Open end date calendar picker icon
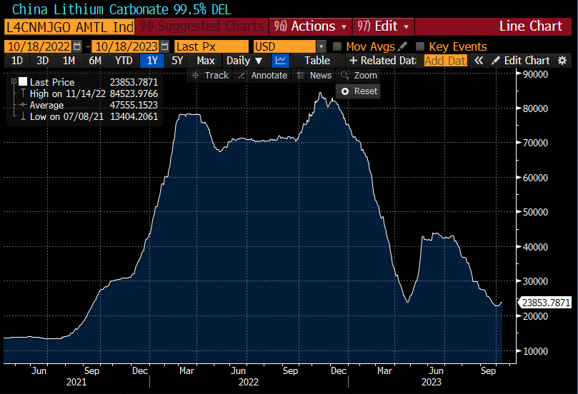The image size is (578, 394). [x=165, y=46]
